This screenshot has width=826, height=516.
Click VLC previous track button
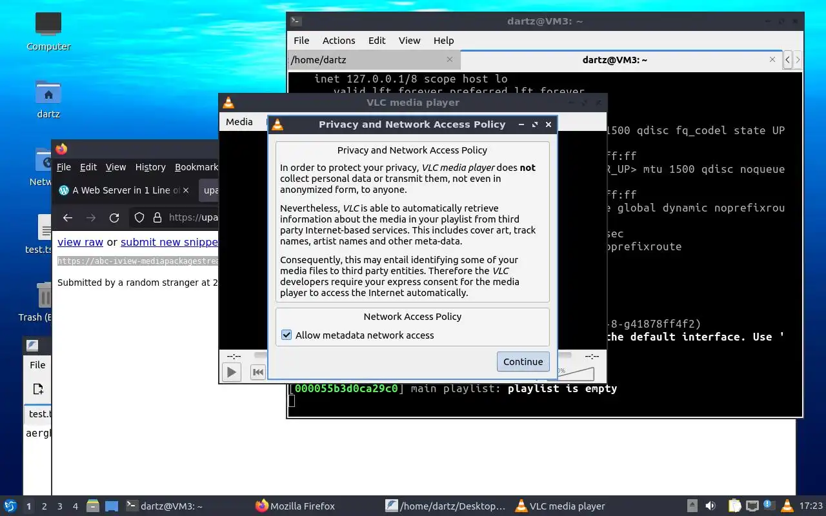(x=257, y=372)
